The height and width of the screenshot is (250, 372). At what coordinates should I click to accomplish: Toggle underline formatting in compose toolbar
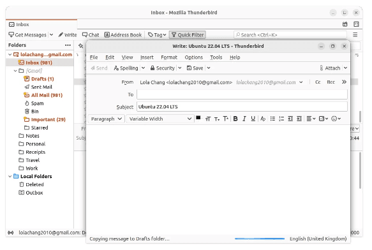pos(253,119)
